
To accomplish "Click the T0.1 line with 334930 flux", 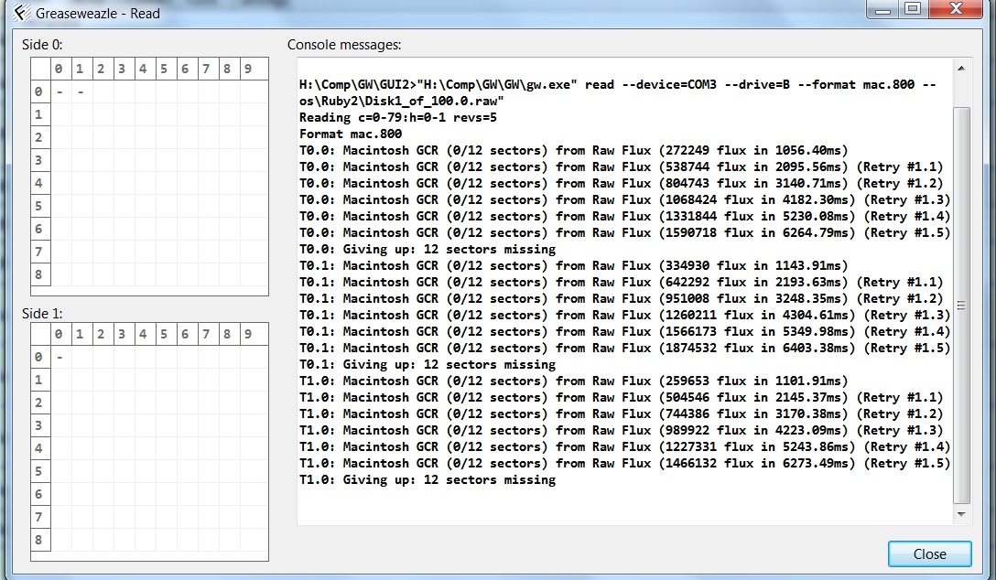I will pos(574,266).
